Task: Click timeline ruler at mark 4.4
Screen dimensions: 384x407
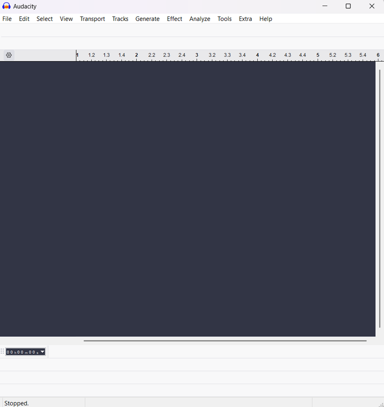Action: (x=302, y=55)
